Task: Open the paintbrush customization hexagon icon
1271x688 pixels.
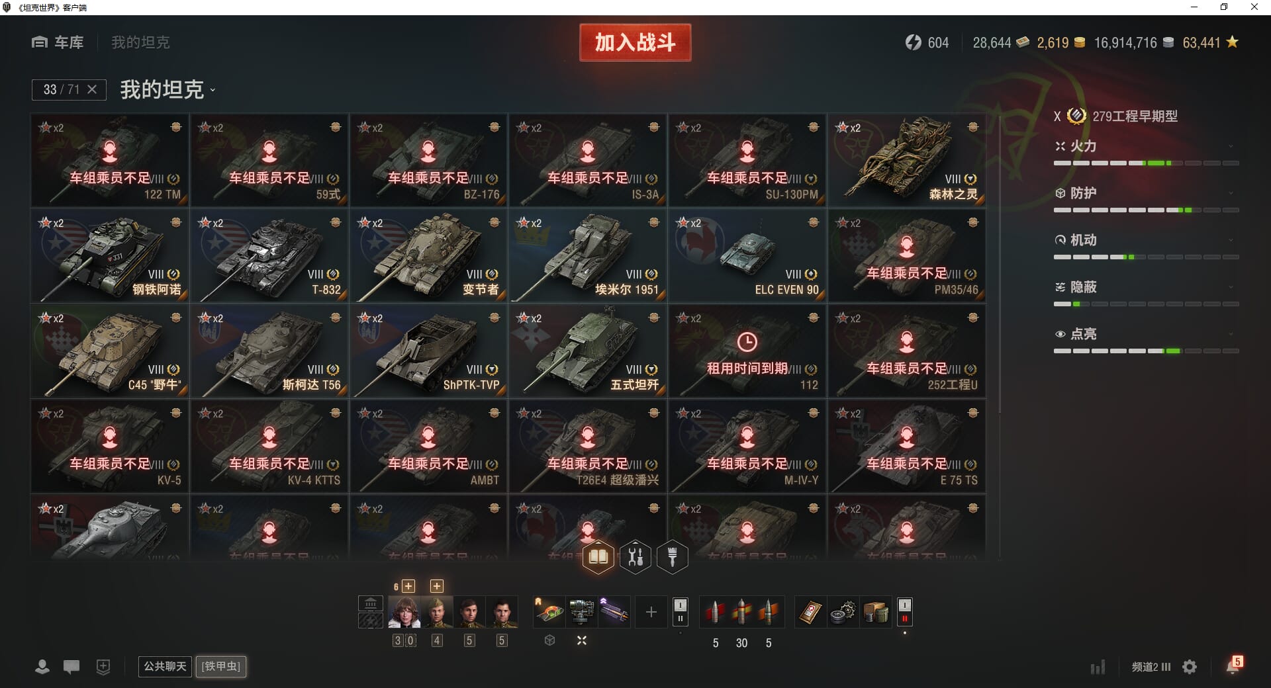Action: tap(673, 557)
